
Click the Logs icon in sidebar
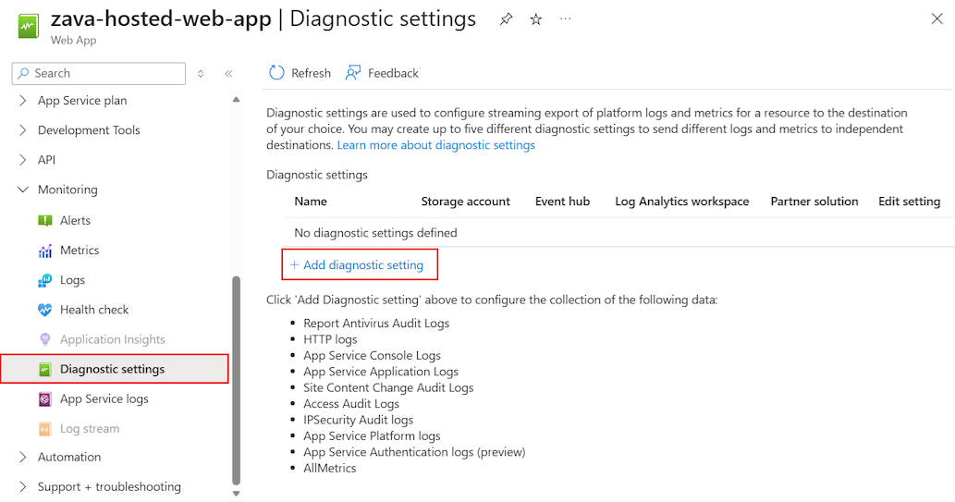pos(45,280)
